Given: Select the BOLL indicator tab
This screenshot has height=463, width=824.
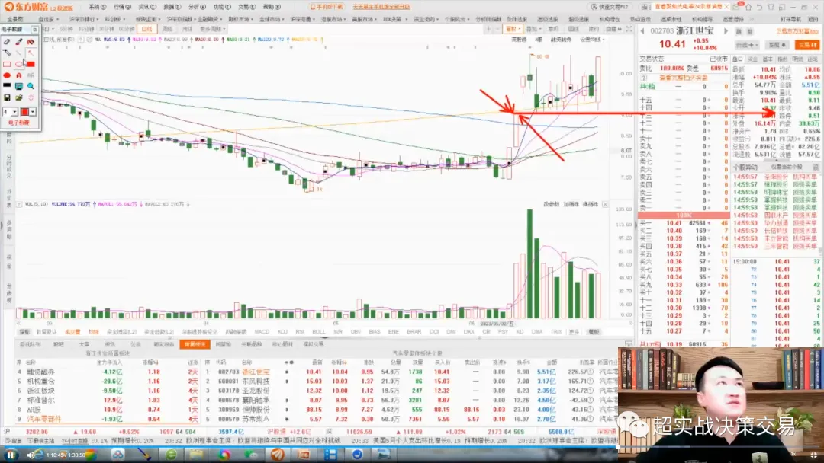Looking at the screenshot, I should tap(318, 332).
